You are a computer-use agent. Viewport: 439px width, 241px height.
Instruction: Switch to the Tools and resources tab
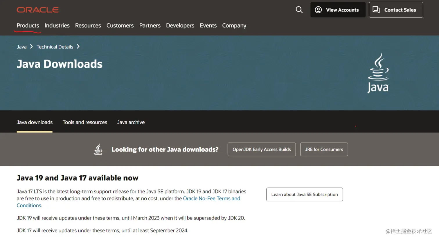tap(85, 122)
